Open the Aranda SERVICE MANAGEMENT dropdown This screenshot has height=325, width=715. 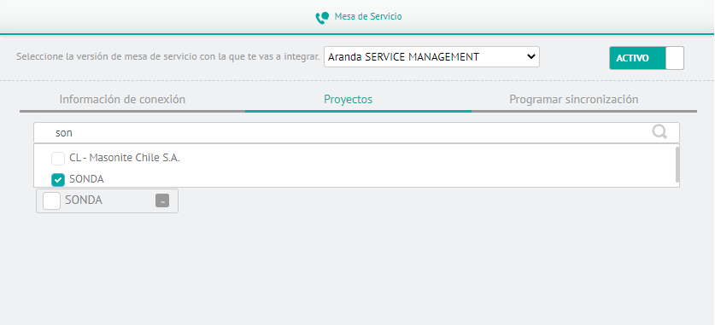point(431,57)
